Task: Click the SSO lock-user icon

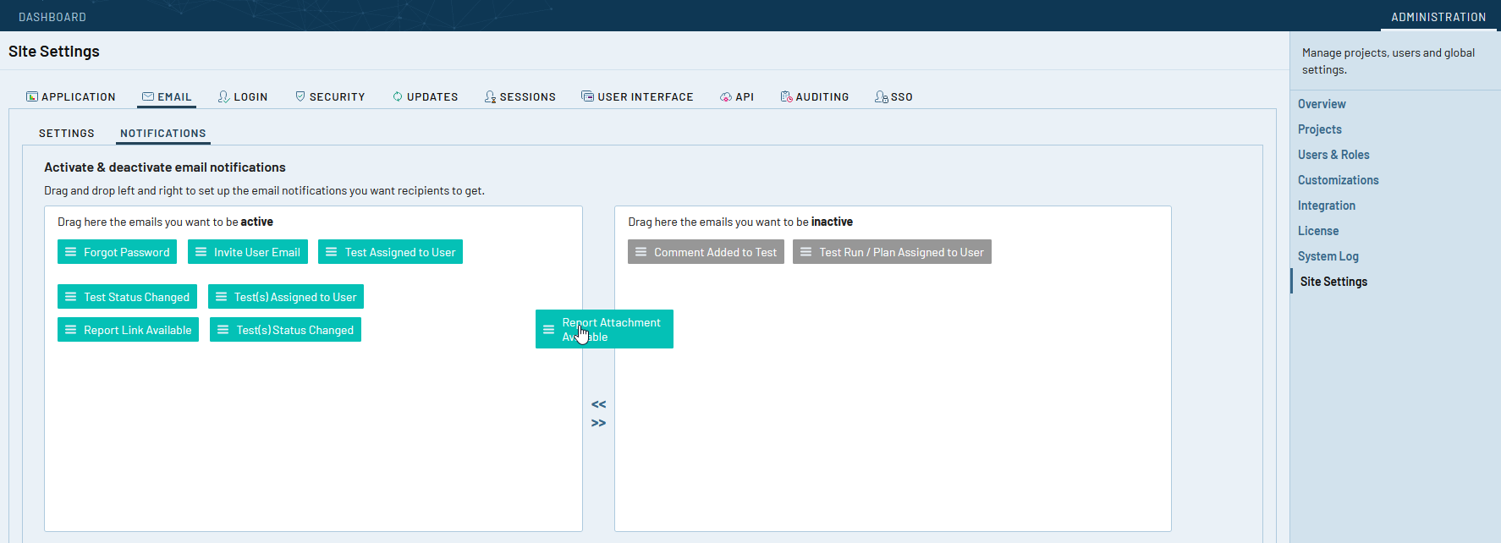Action: 881,97
